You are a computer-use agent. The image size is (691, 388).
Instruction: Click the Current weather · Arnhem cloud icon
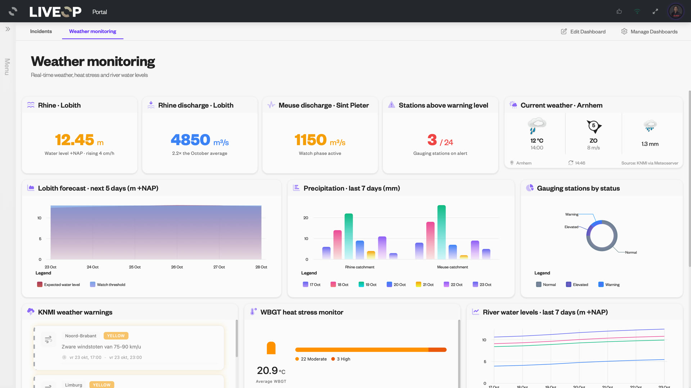(x=513, y=105)
